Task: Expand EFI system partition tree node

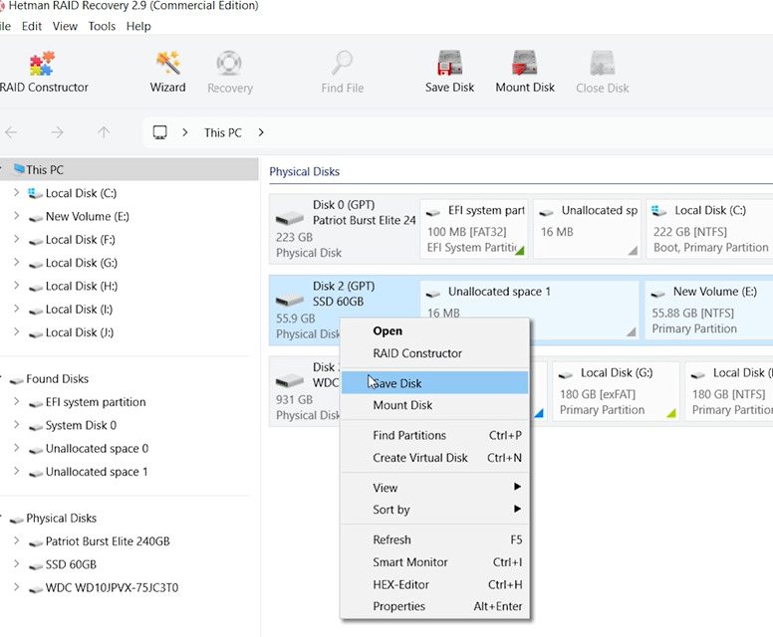Action: click(x=16, y=401)
